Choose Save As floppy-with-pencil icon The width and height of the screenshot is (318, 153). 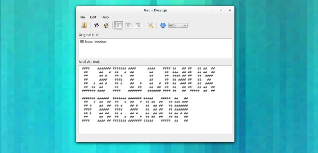(x=106, y=25)
